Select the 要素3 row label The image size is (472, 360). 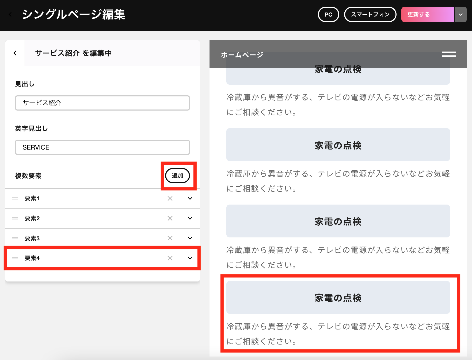[32, 238]
